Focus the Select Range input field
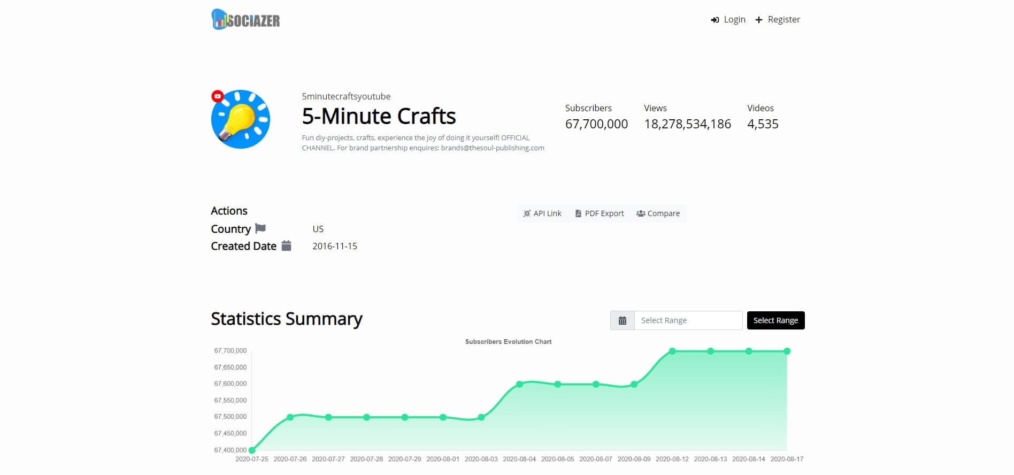This screenshot has width=1014, height=475. tap(688, 320)
